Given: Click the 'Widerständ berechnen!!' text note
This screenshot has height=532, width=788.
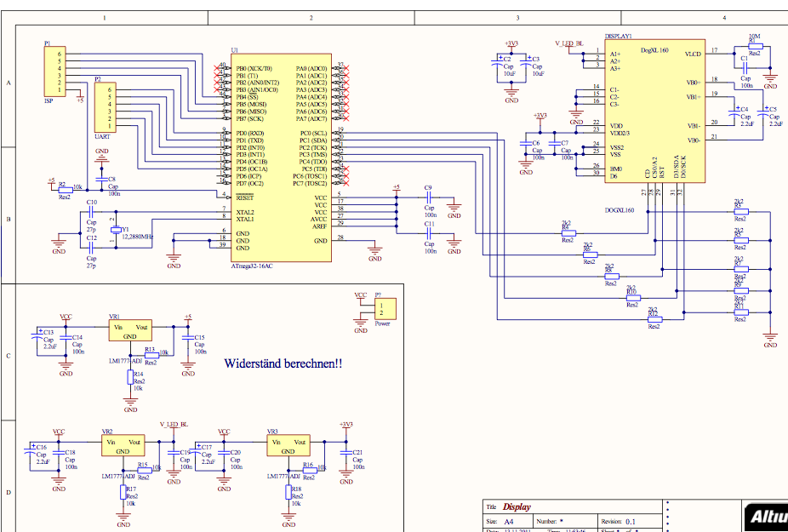Looking at the screenshot, I should coord(283,363).
